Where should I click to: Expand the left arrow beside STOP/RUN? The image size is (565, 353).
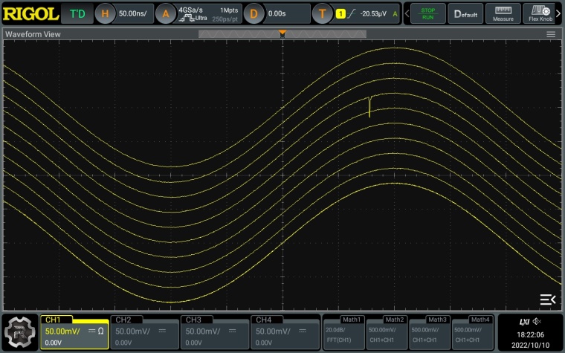click(x=406, y=13)
